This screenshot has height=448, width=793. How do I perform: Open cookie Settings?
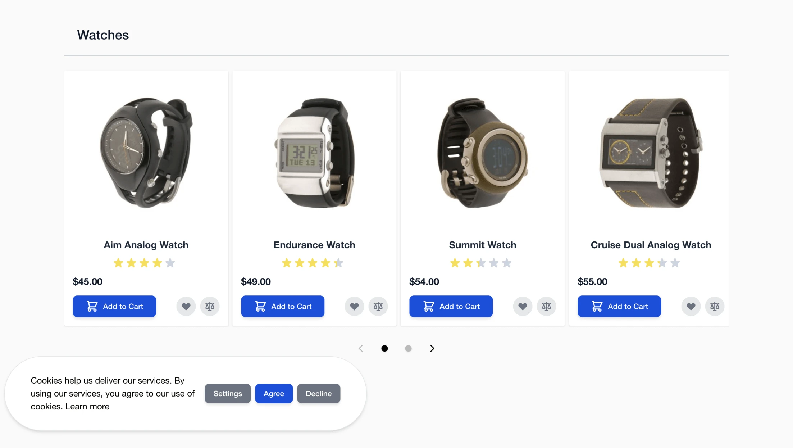click(228, 393)
